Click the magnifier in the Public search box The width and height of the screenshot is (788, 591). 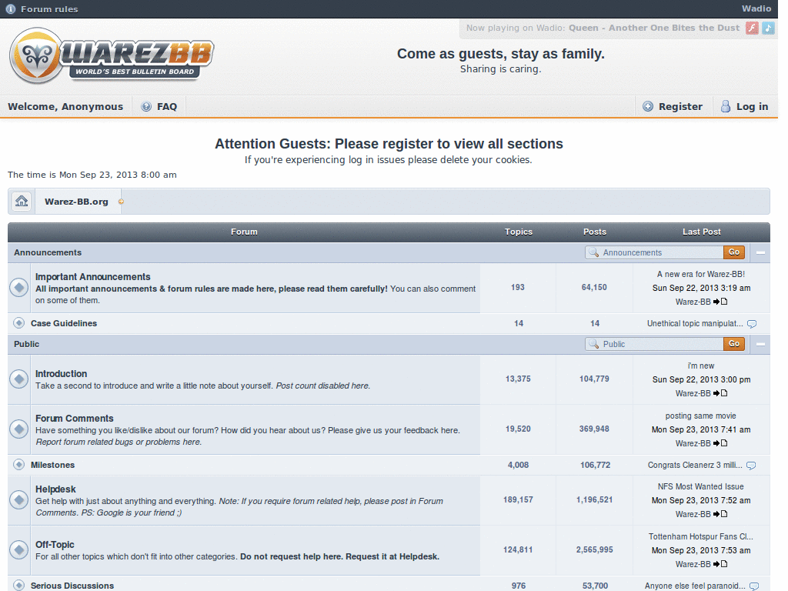[x=593, y=344]
